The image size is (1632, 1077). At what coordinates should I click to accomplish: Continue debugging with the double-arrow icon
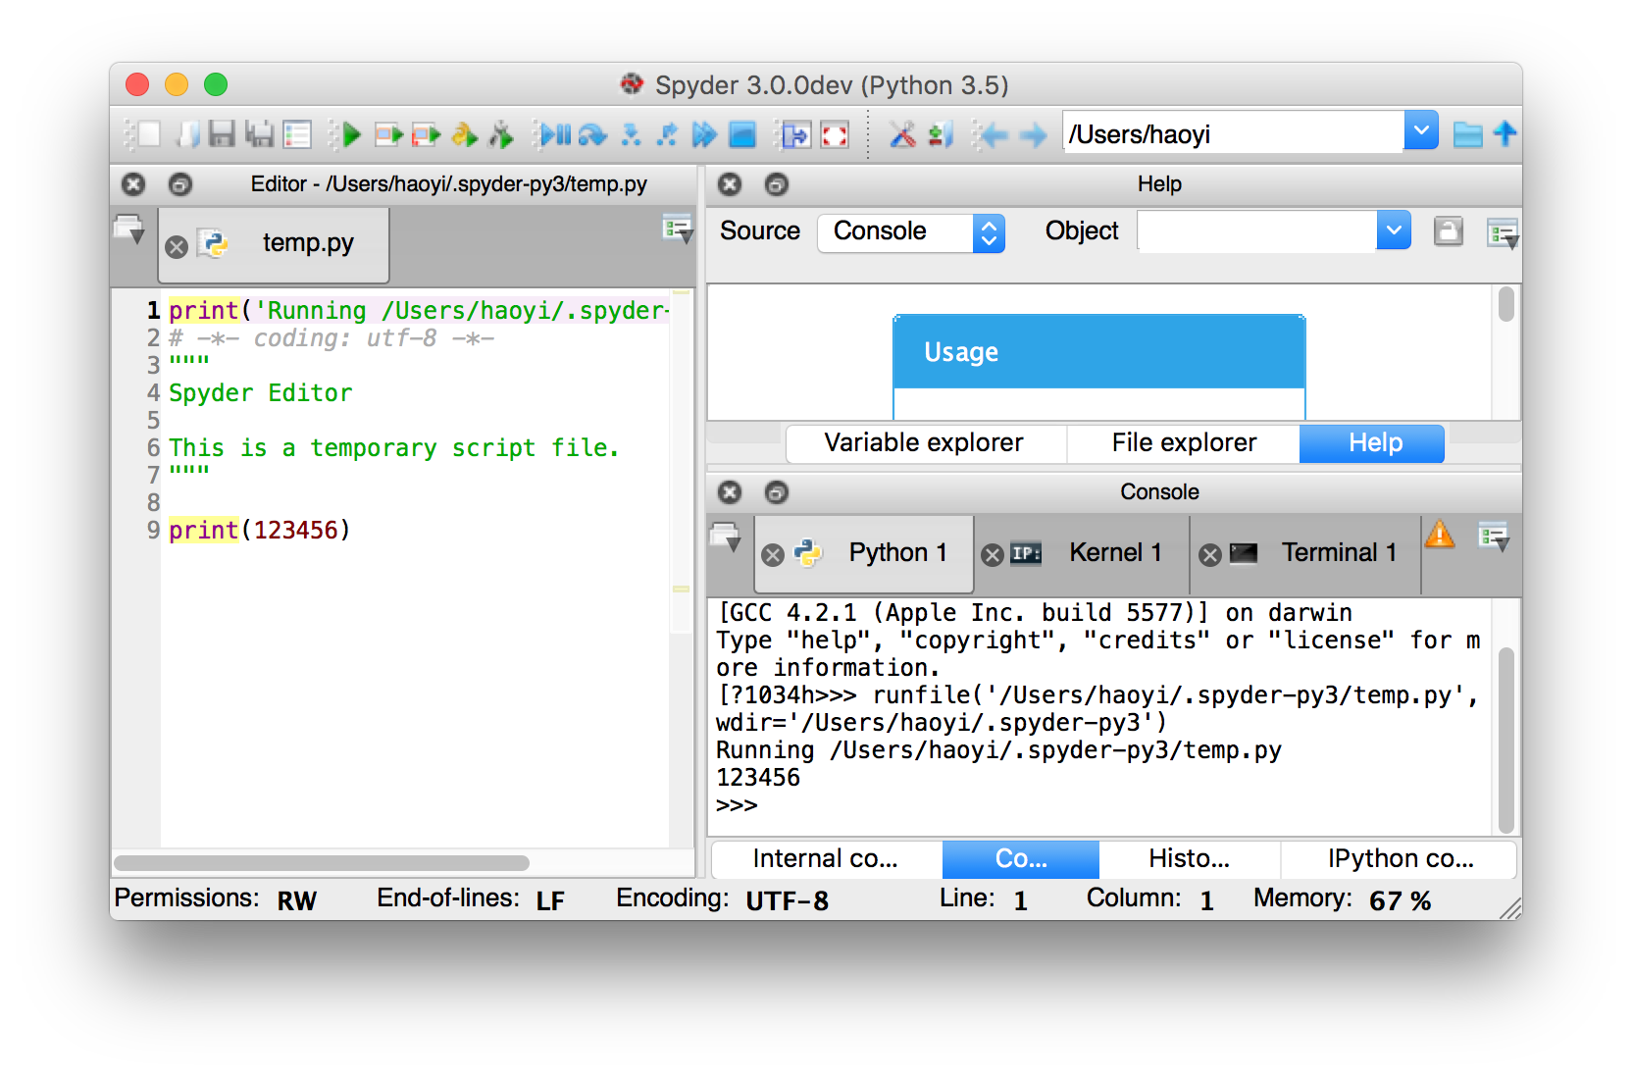tap(704, 133)
